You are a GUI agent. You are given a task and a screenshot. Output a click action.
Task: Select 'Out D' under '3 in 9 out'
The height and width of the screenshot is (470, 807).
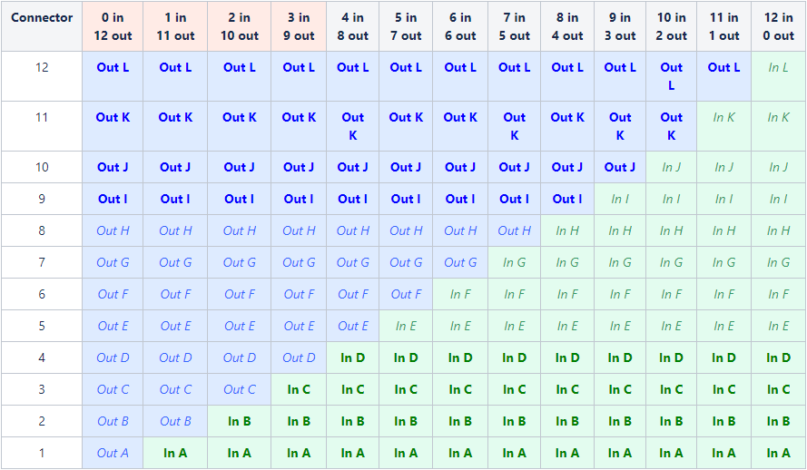pyautogui.click(x=299, y=357)
